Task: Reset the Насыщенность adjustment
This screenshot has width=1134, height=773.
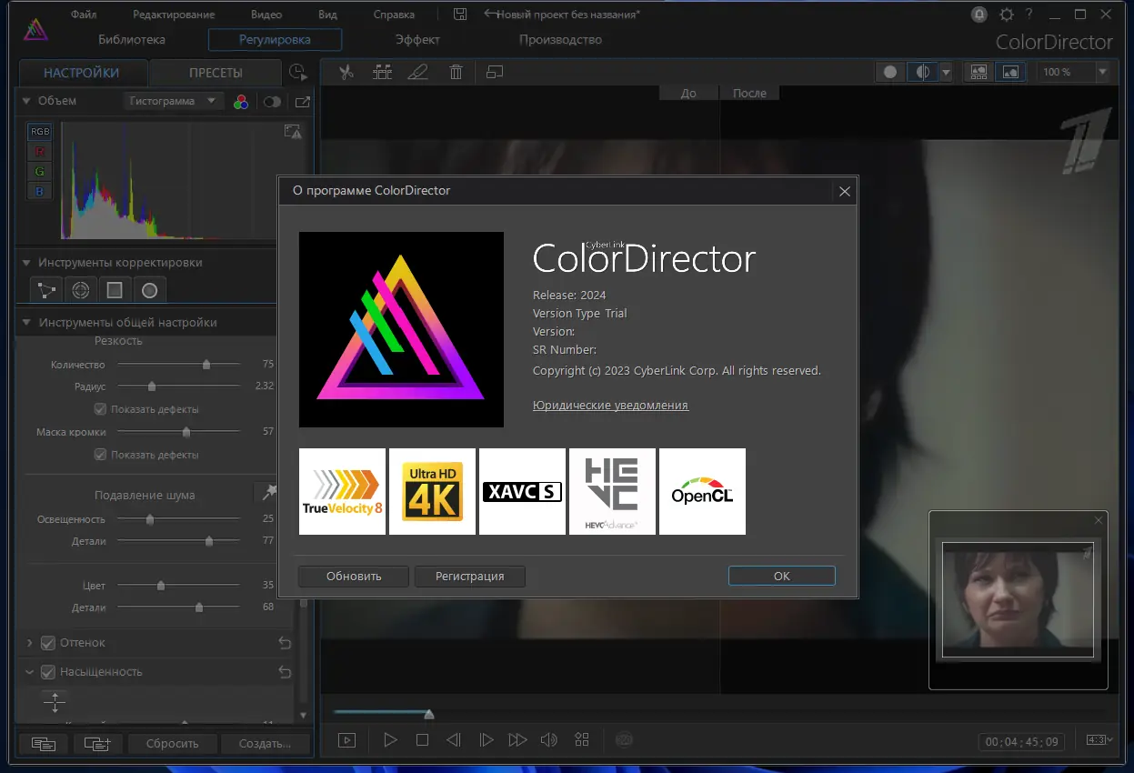Action: click(285, 672)
